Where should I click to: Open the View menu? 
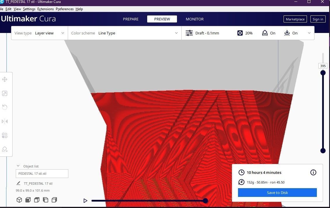coord(17,9)
